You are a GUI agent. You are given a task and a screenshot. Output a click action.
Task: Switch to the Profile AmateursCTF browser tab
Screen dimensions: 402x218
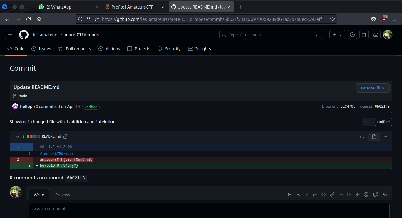click(x=135, y=7)
